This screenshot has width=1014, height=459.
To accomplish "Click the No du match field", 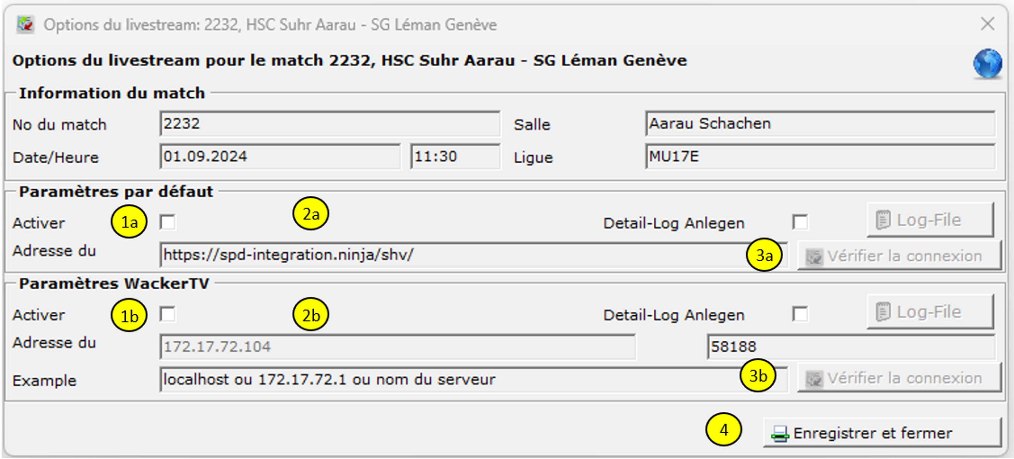I will [330, 124].
